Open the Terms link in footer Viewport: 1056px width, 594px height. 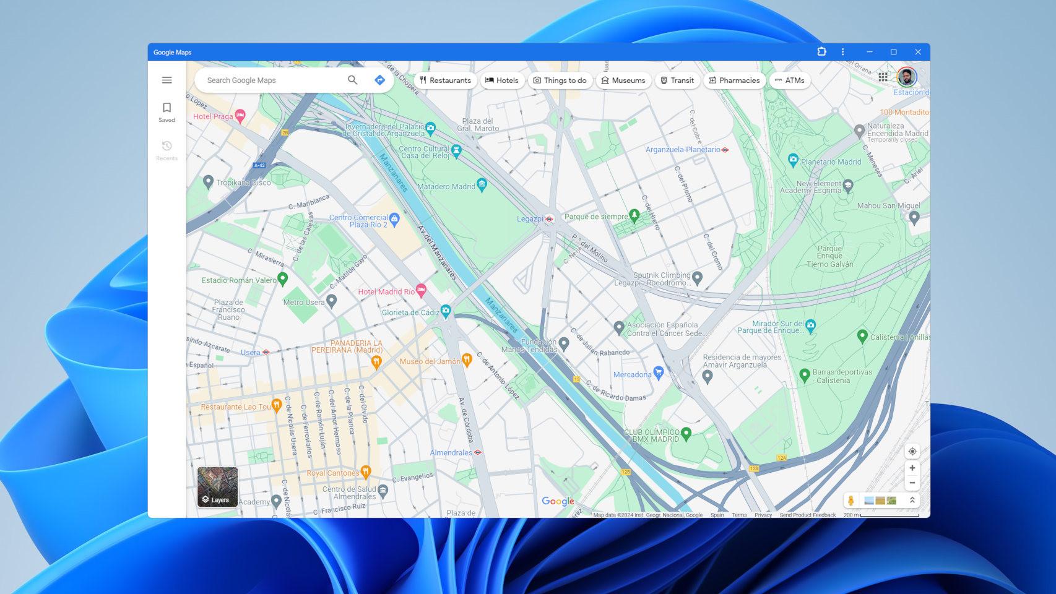[739, 515]
